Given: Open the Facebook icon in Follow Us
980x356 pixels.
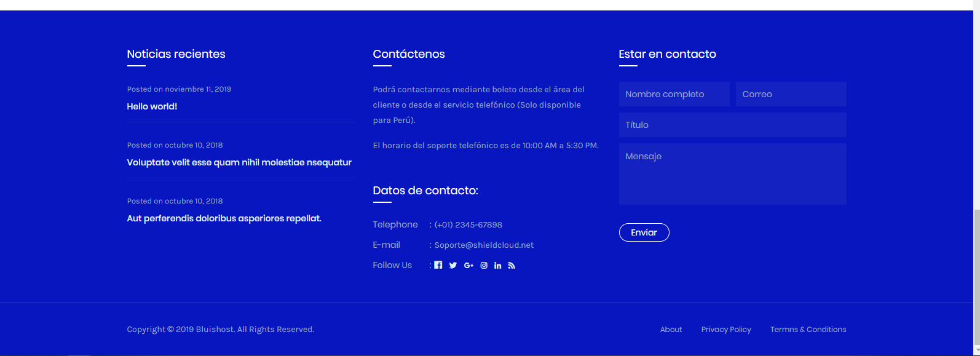Looking at the screenshot, I should 438,265.
